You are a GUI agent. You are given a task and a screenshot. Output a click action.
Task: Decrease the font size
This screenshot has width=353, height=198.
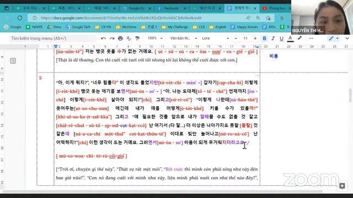pos(236,38)
